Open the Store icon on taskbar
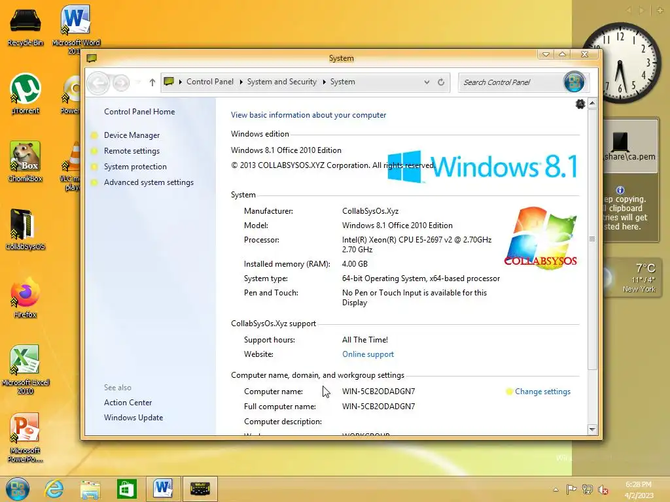Viewport: 670px width, 502px height. 127,489
